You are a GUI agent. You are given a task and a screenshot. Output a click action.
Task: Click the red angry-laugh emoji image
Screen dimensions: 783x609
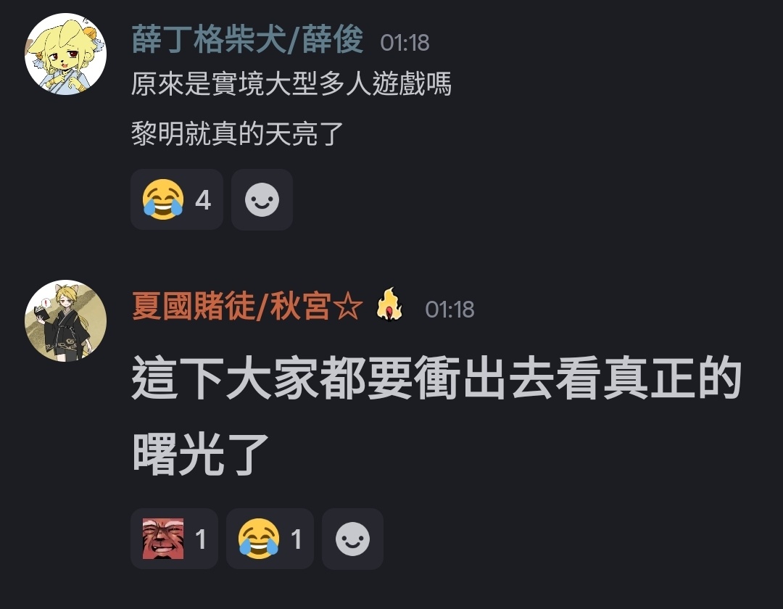coord(163,539)
